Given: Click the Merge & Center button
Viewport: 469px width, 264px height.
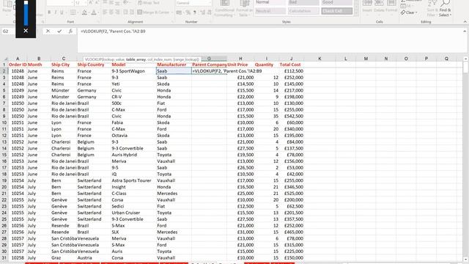Looking at the screenshot, I should tap(153, 12).
